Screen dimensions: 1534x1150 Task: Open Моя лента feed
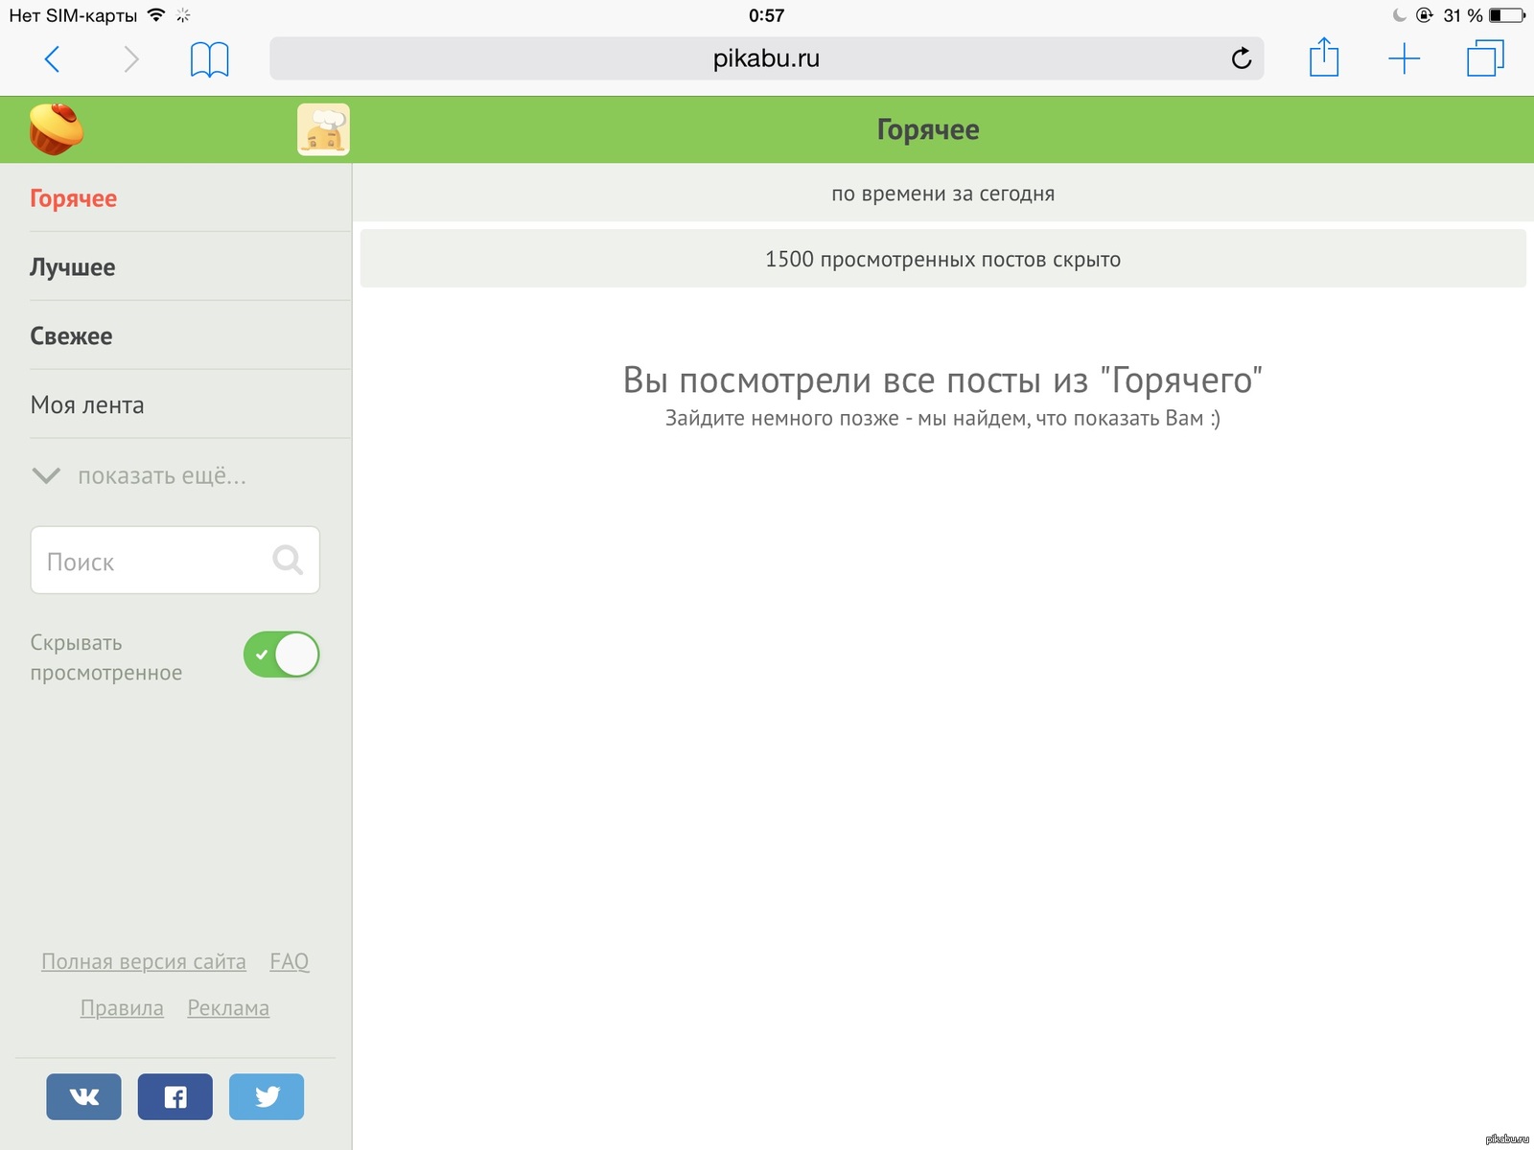[x=87, y=405]
